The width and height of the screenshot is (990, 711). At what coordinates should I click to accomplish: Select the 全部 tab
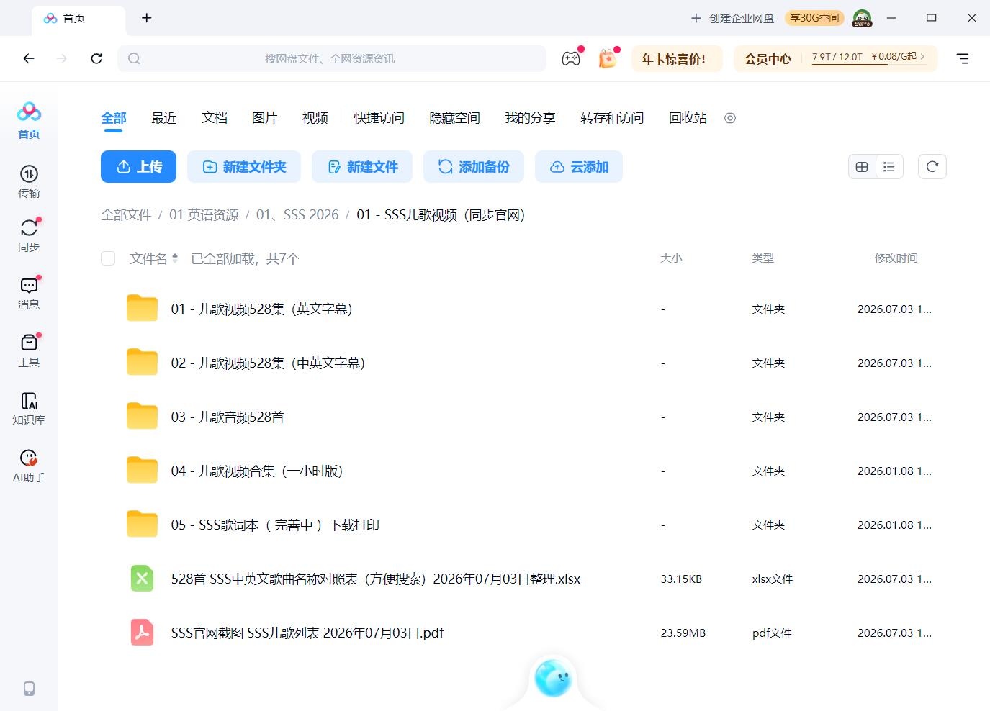tap(114, 118)
